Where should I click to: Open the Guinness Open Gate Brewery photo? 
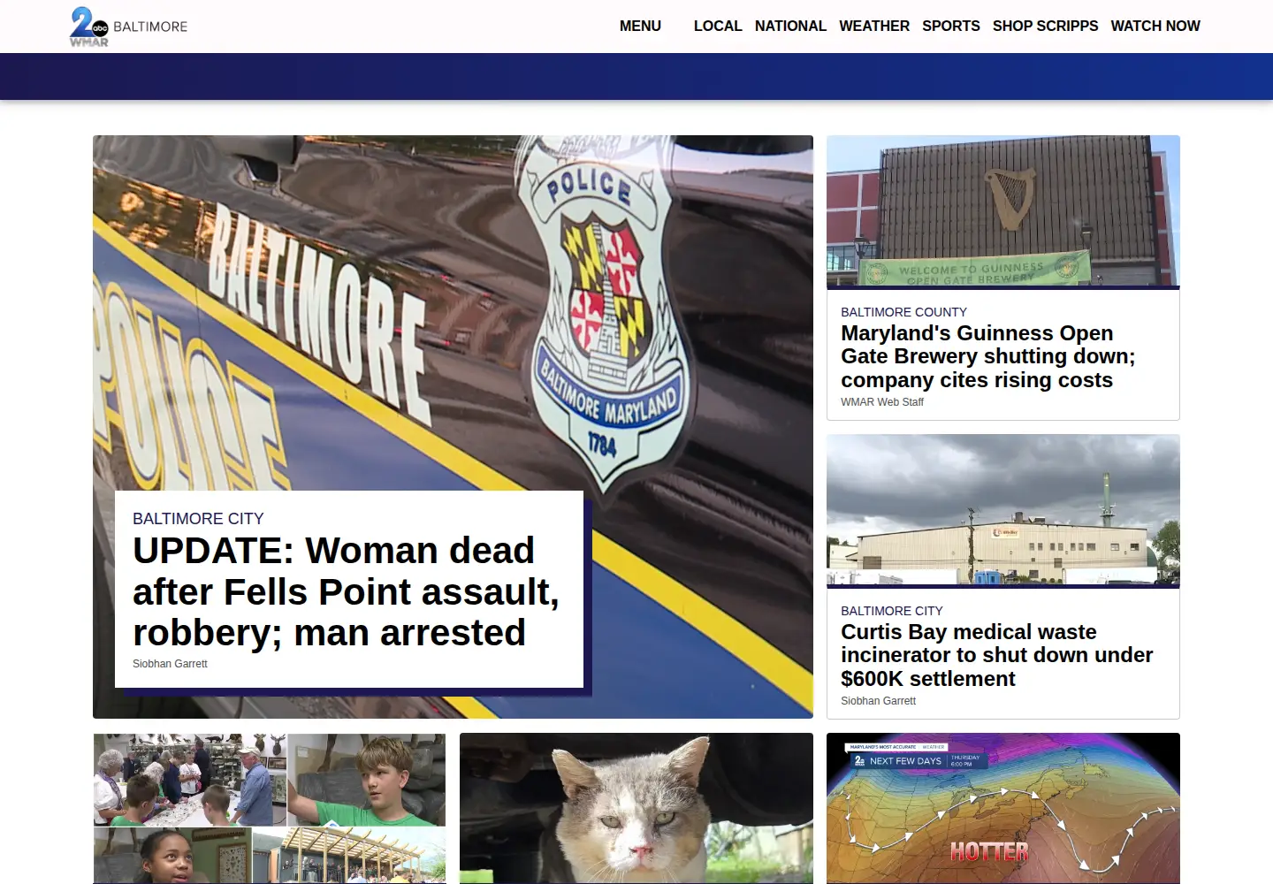click(x=1003, y=210)
